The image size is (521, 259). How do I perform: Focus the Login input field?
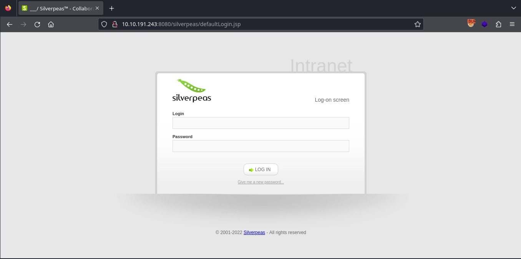(260, 123)
